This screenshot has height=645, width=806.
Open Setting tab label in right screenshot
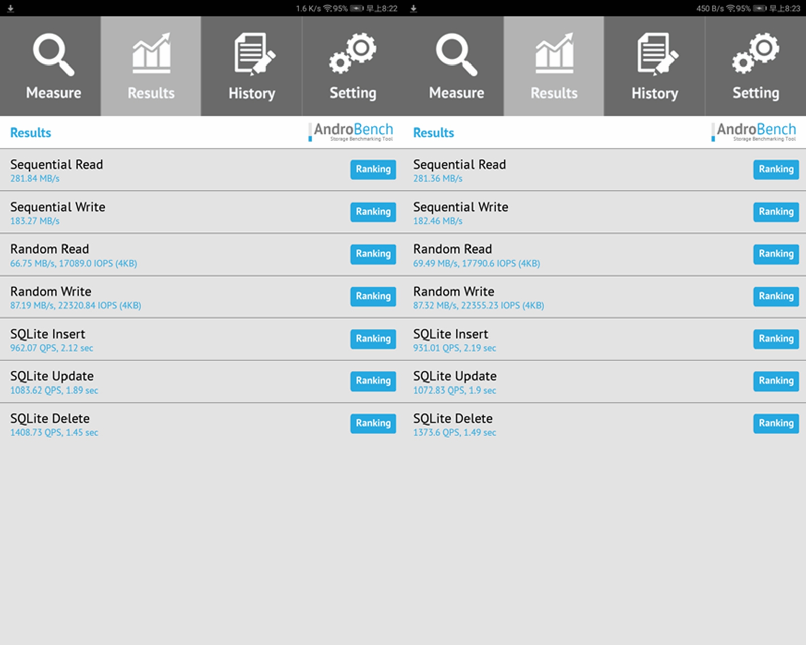click(756, 93)
